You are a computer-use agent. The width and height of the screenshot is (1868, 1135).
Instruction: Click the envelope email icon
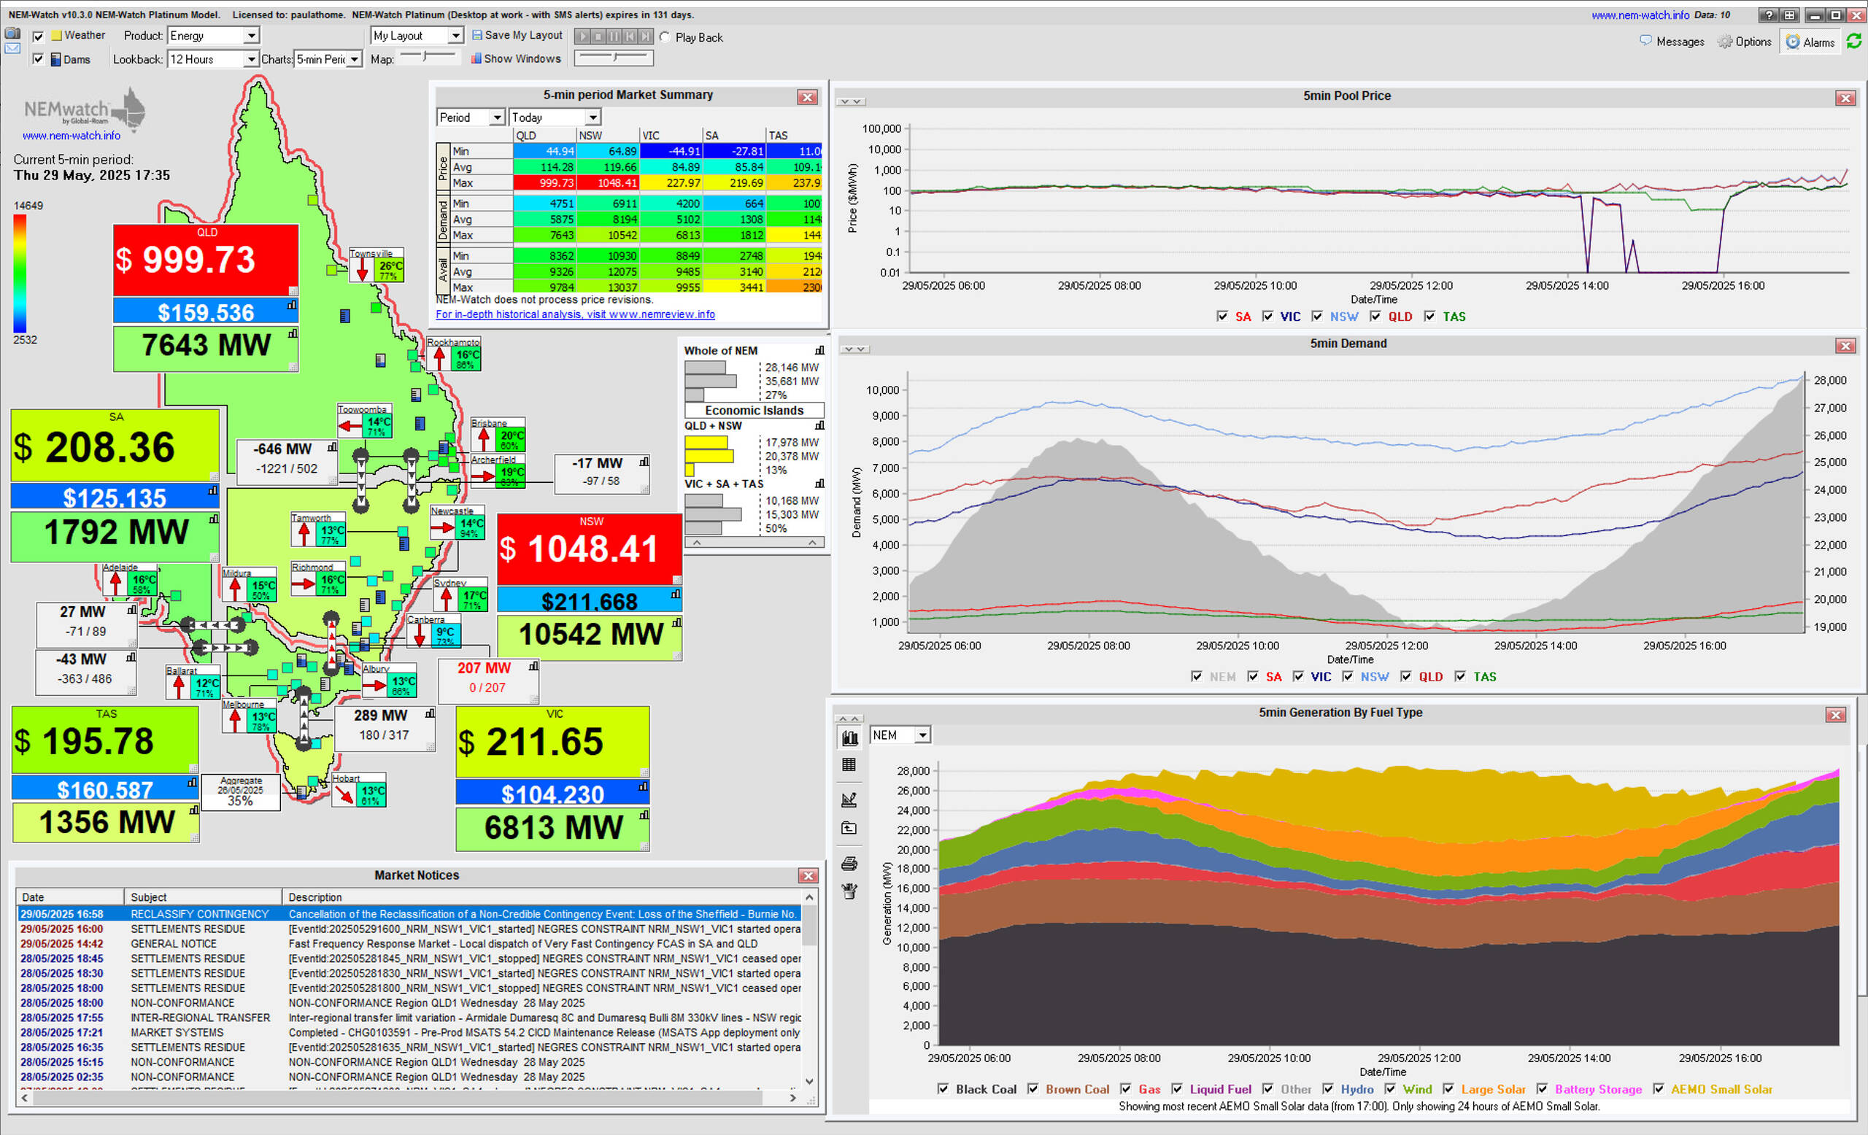coord(12,48)
